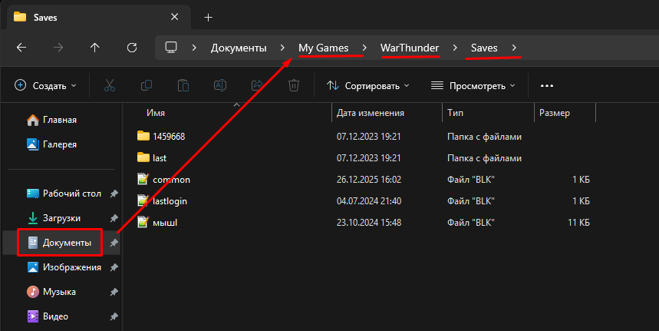
Task: Click the Paste clipboard icon
Action: 183,85
